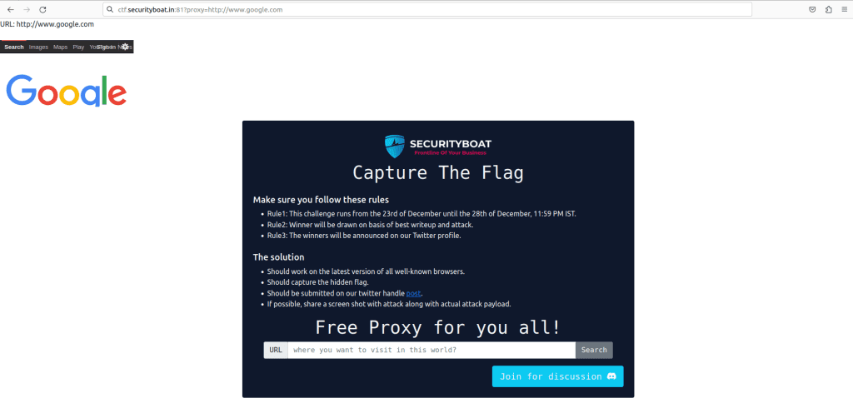Click the browser forward arrow
Screen dimensions: 853x408
point(27,10)
